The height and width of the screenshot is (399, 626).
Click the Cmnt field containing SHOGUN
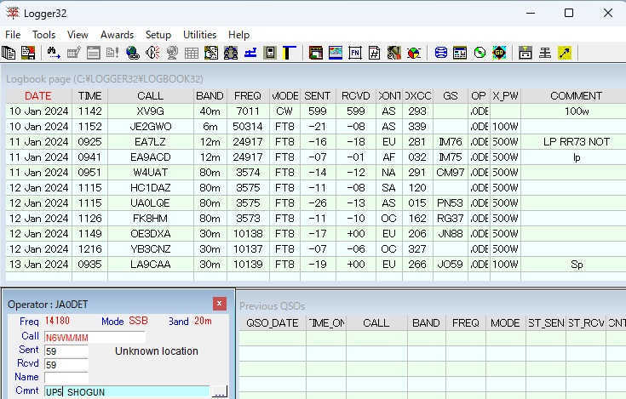[x=127, y=392]
